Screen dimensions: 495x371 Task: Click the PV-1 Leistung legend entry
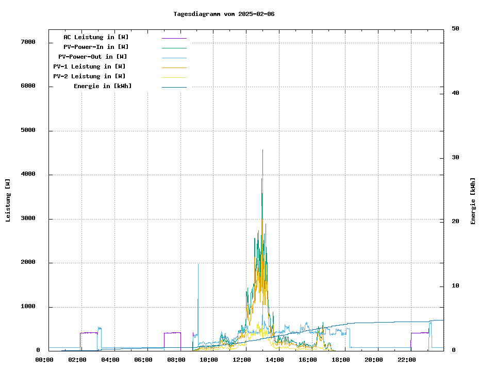tap(89, 66)
